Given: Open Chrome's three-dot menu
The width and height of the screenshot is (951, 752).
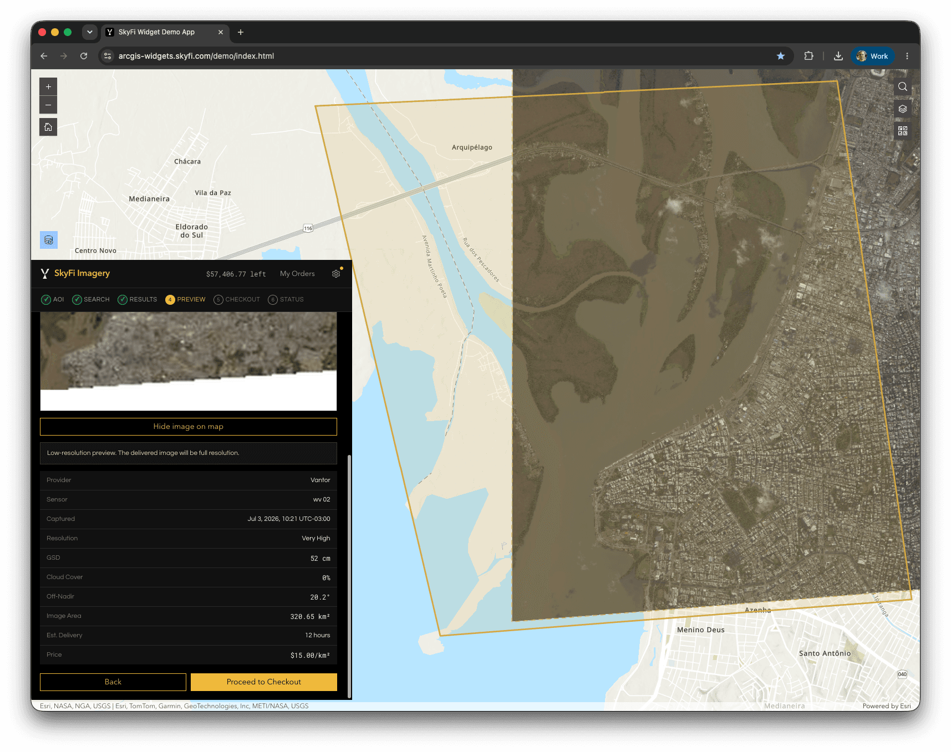Looking at the screenshot, I should point(907,56).
